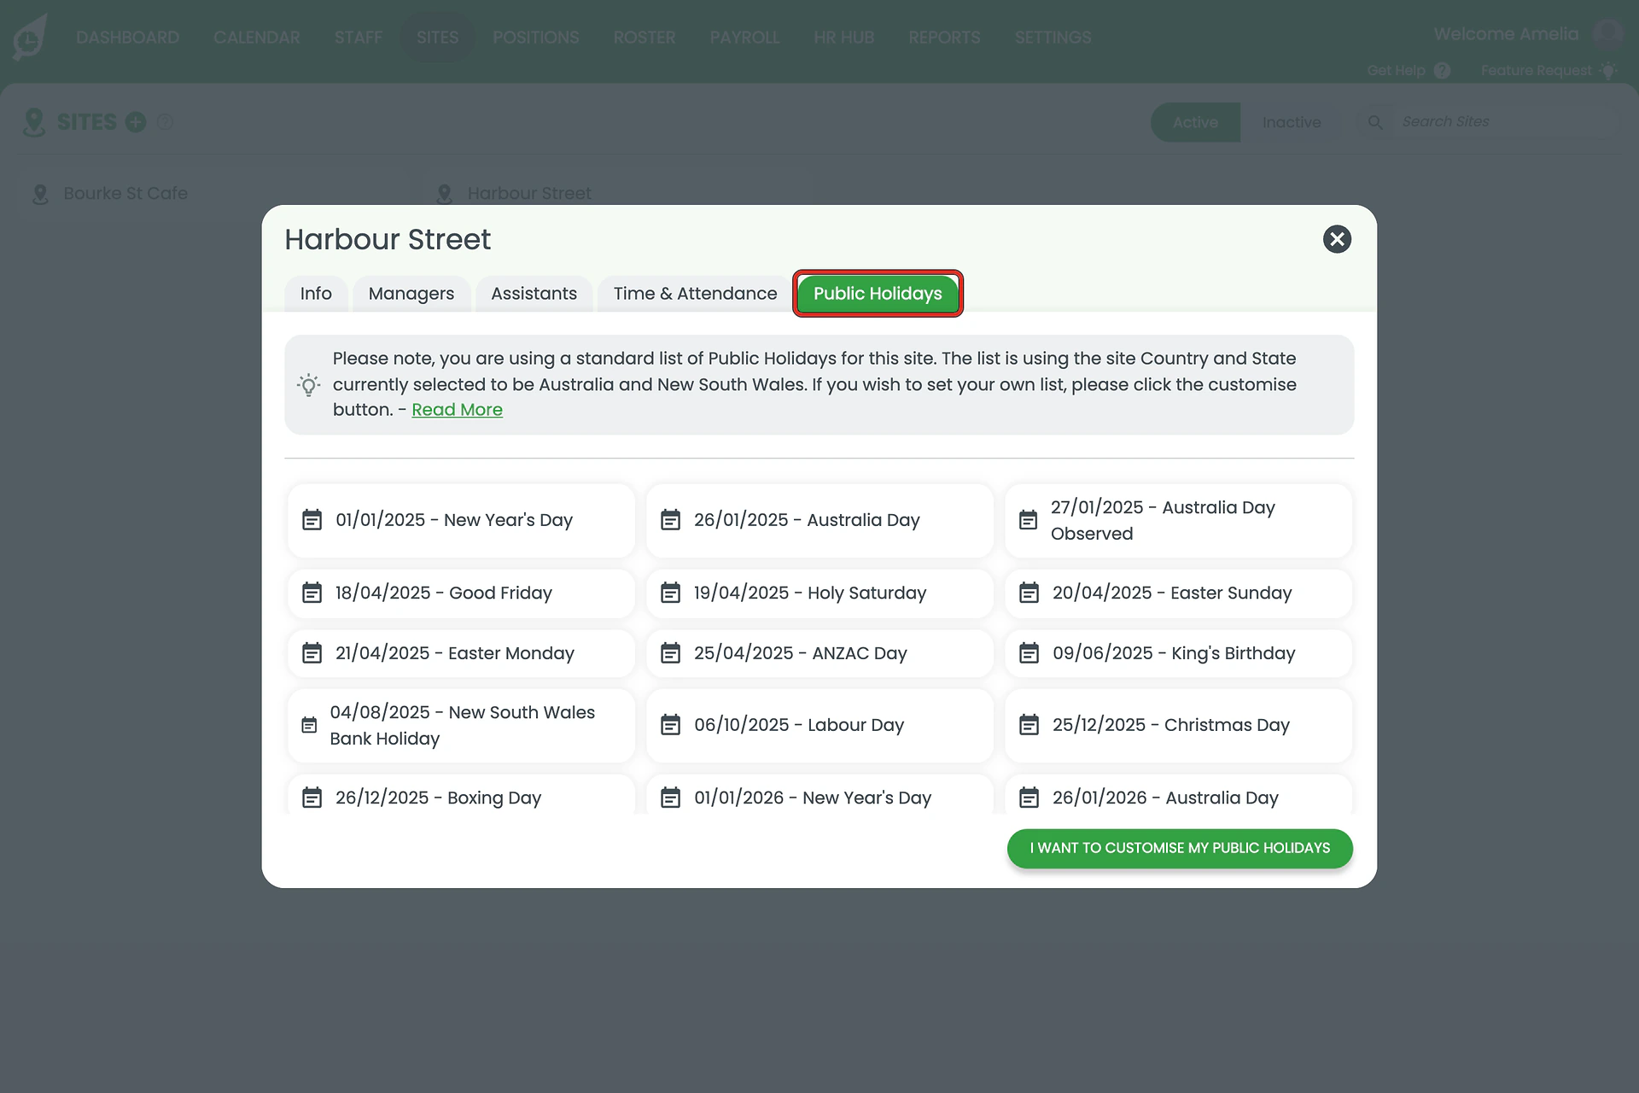Select the 21/04/2025 - Easter Monday text
Viewport: 1639px width, 1093px height.
click(454, 653)
